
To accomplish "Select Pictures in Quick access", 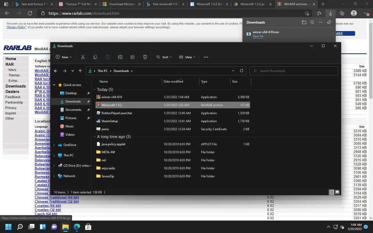I will (x=71, y=118).
